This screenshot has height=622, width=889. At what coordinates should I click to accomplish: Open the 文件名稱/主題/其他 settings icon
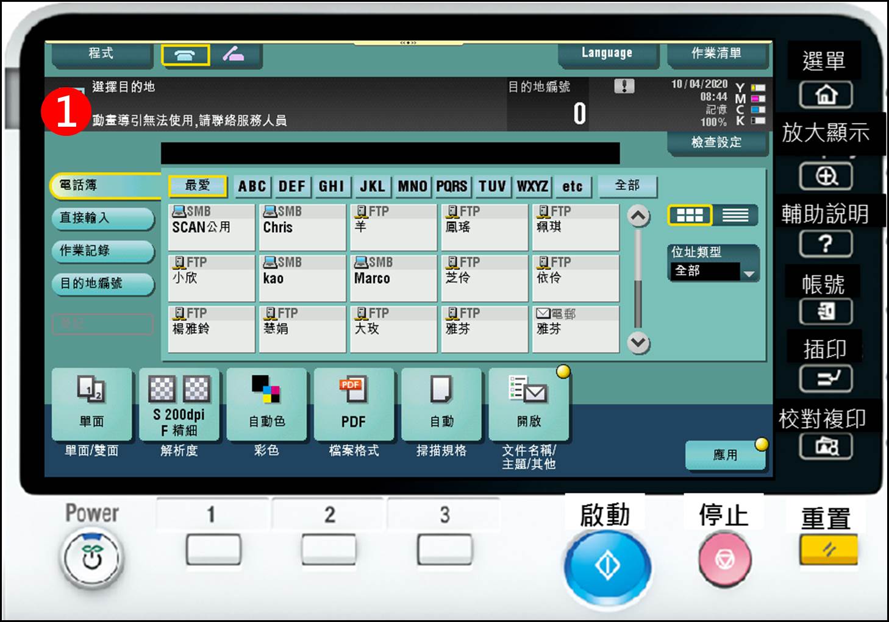[528, 404]
